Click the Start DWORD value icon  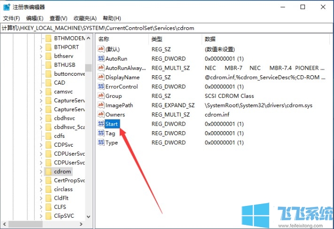[101, 124]
